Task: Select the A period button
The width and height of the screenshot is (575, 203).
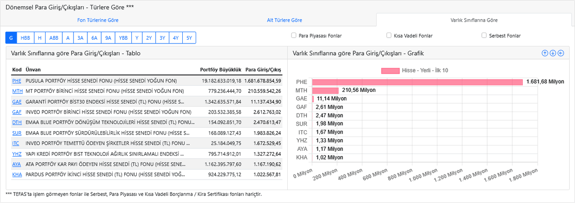Action: click(68, 38)
